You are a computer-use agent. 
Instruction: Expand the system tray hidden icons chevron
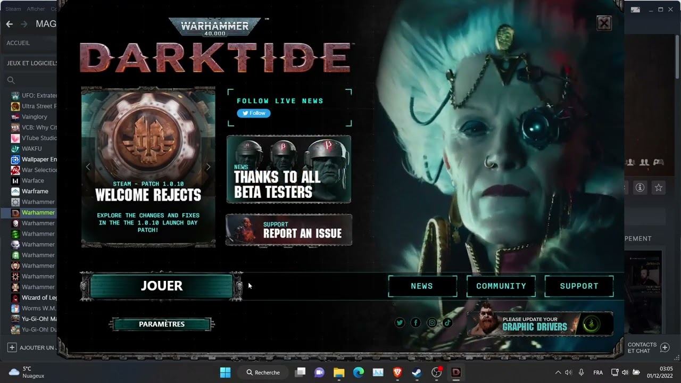click(x=558, y=372)
